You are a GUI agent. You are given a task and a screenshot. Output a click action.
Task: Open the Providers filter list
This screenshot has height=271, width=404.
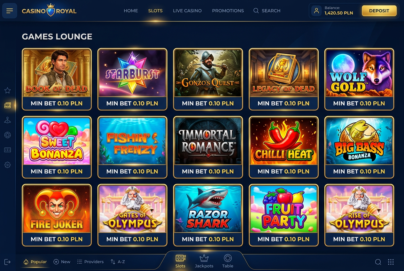[x=90, y=262]
